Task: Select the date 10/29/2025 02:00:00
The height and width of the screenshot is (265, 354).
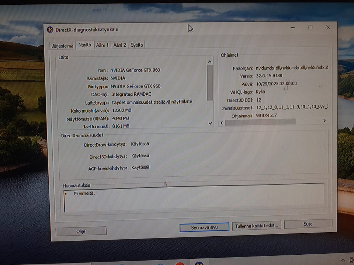Action: click(277, 84)
